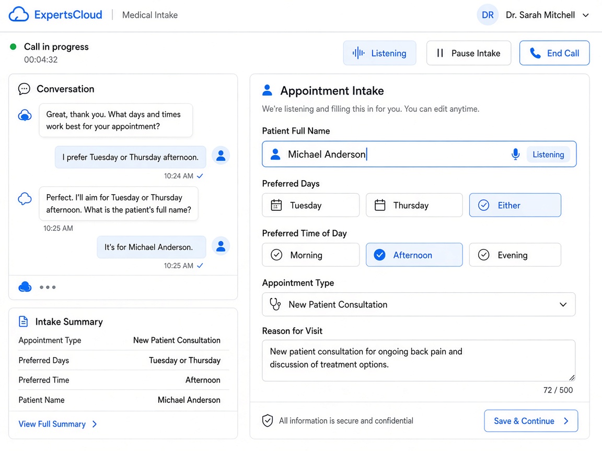Choose Evening as preferred time

click(515, 255)
